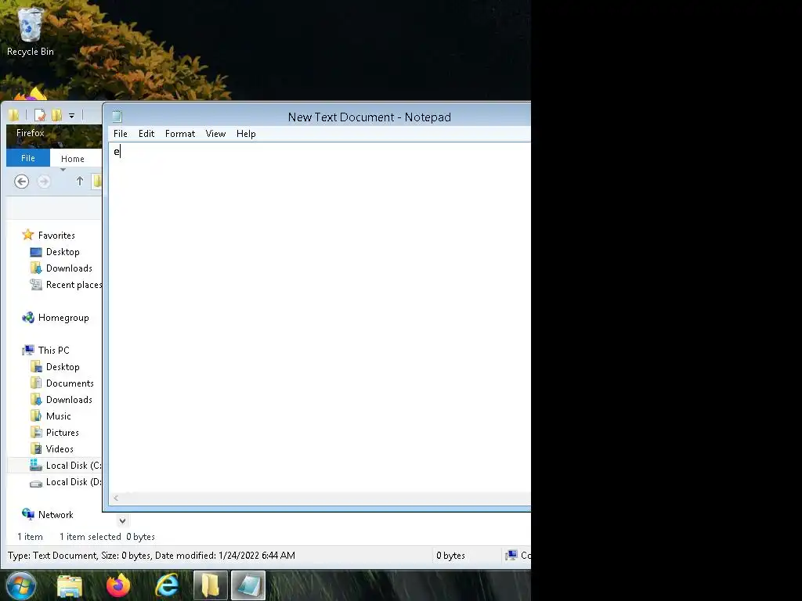The height and width of the screenshot is (601, 802).
Task: Click Explorer's Back navigation arrow
Action: coord(21,182)
